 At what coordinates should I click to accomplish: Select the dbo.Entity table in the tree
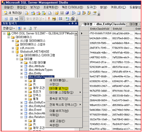click(x=35, y=73)
